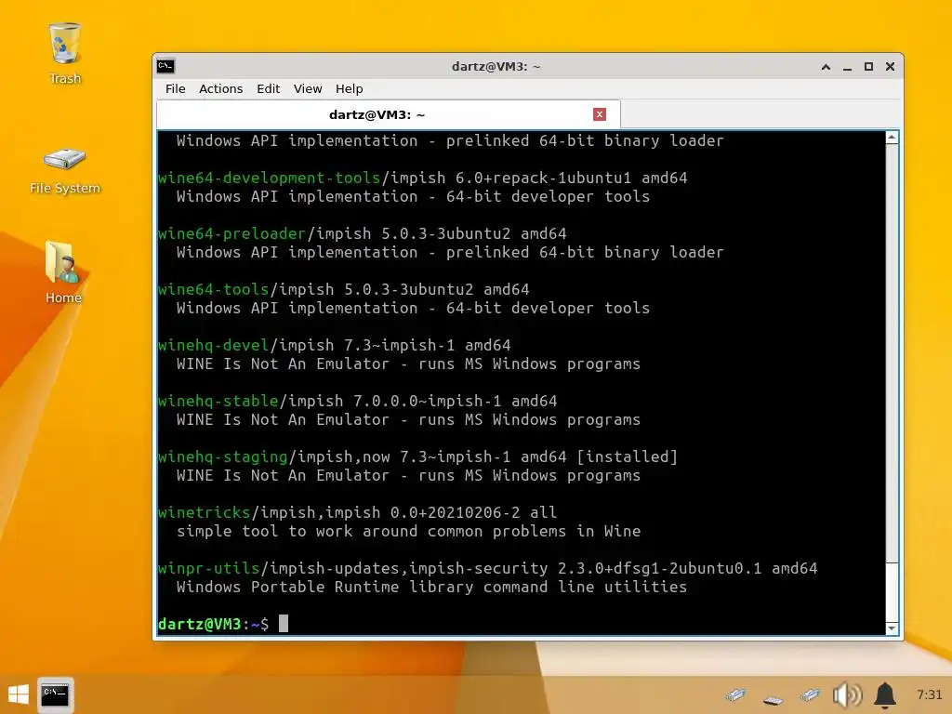Click version text 7.0.0.0~impish-1
Viewport: 952px width, 714px height.
(x=427, y=402)
